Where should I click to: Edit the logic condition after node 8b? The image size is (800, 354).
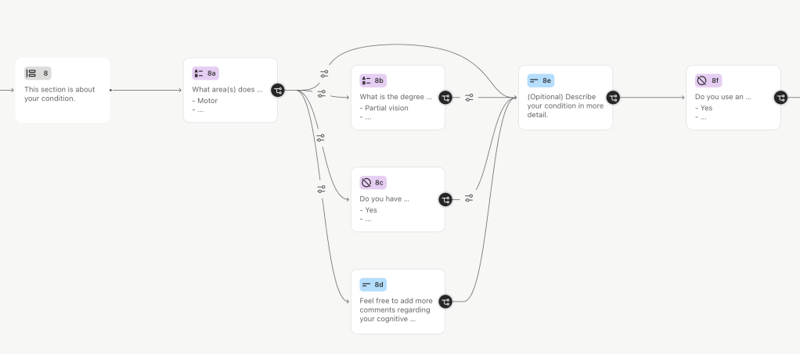[469, 98]
